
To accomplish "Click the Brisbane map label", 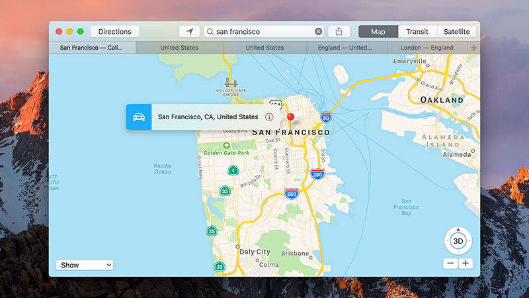I will [x=295, y=254].
